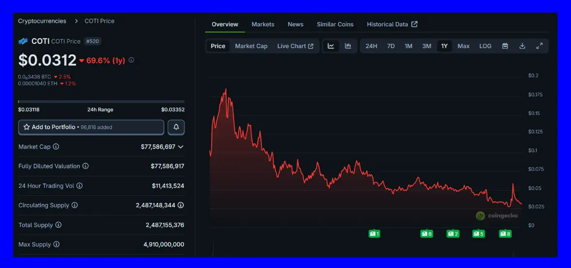This screenshot has width=571, height=268.
Task: Click news marker labeled 6 on chart
Action: click(x=426, y=234)
